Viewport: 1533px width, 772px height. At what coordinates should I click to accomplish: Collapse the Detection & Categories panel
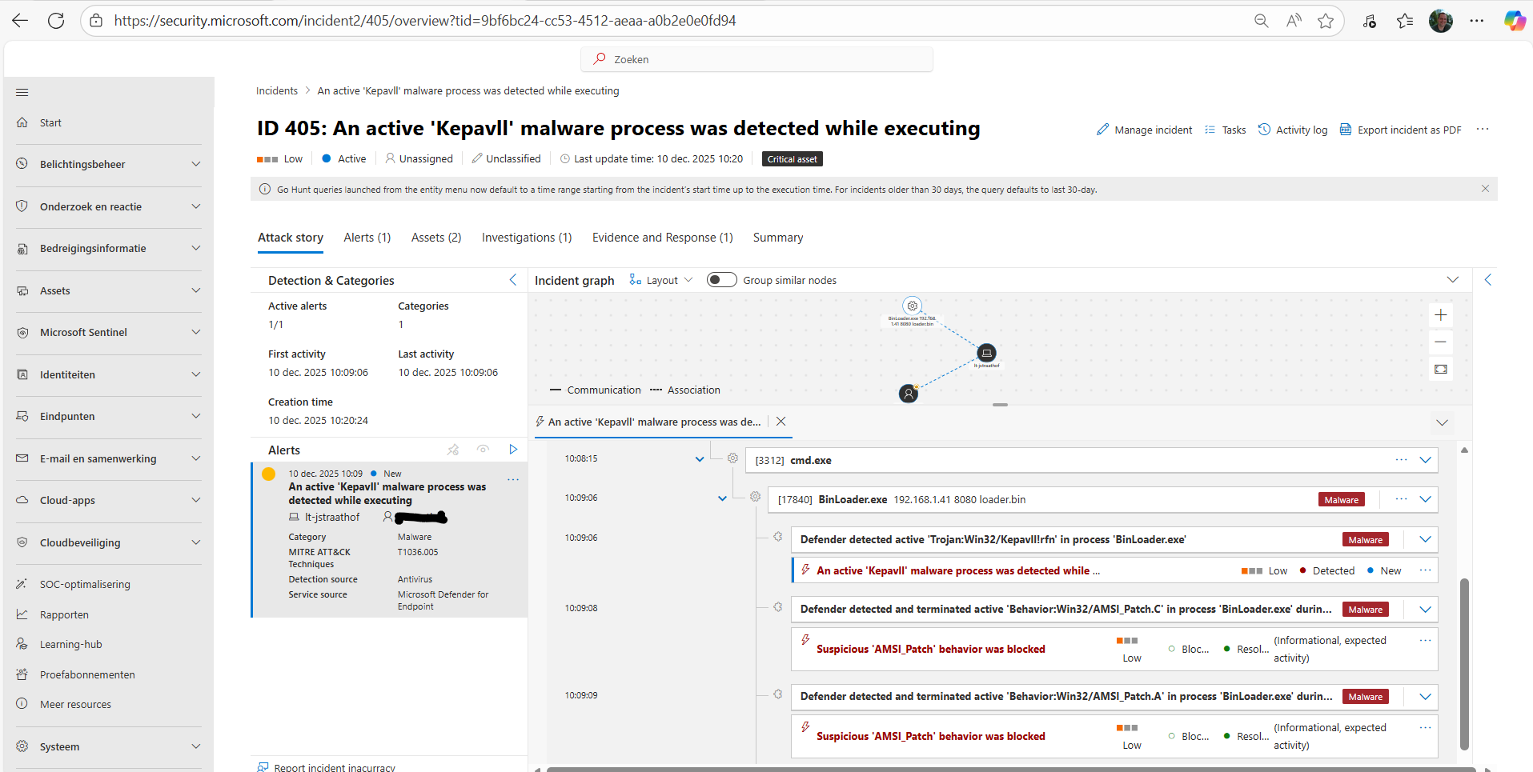click(x=513, y=280)
